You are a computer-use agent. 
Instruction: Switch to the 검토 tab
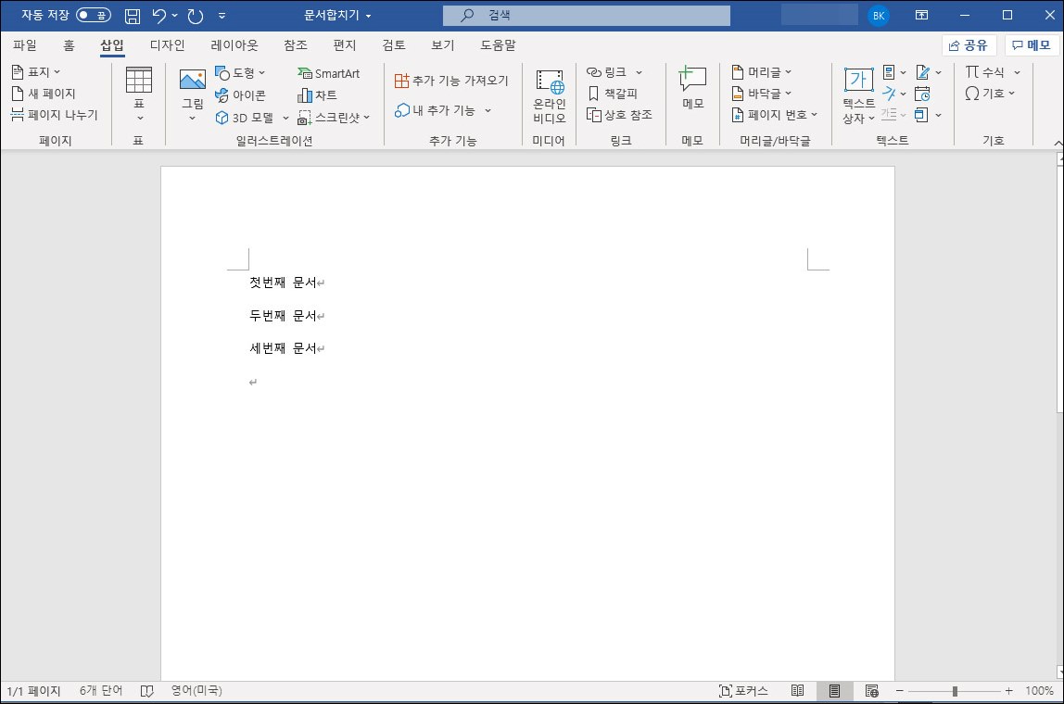point(394,45)
